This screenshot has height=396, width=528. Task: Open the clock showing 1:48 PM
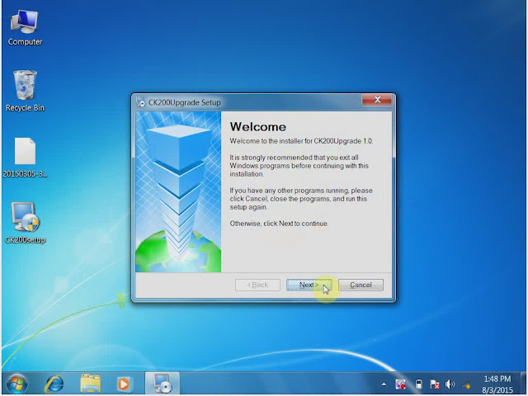[497, 384]
